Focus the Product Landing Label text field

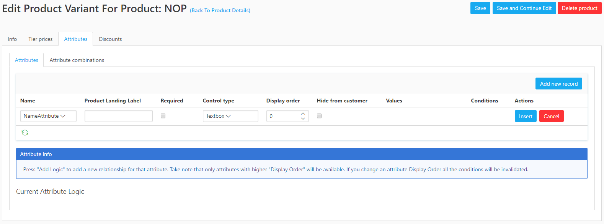[x=119, y=116]
